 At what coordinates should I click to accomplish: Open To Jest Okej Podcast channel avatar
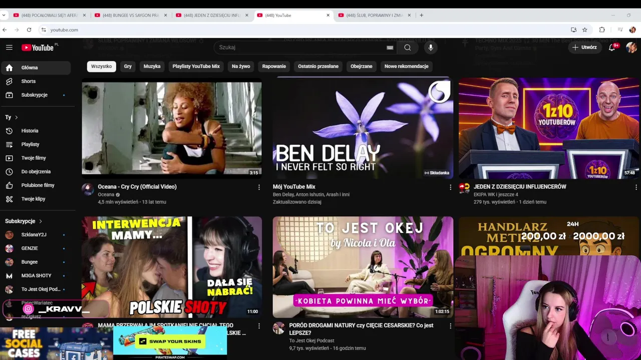coord(278,328)
